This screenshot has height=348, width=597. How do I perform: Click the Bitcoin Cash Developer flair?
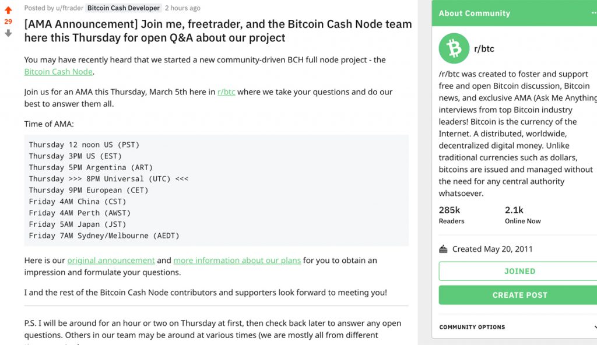coord(122,8)
